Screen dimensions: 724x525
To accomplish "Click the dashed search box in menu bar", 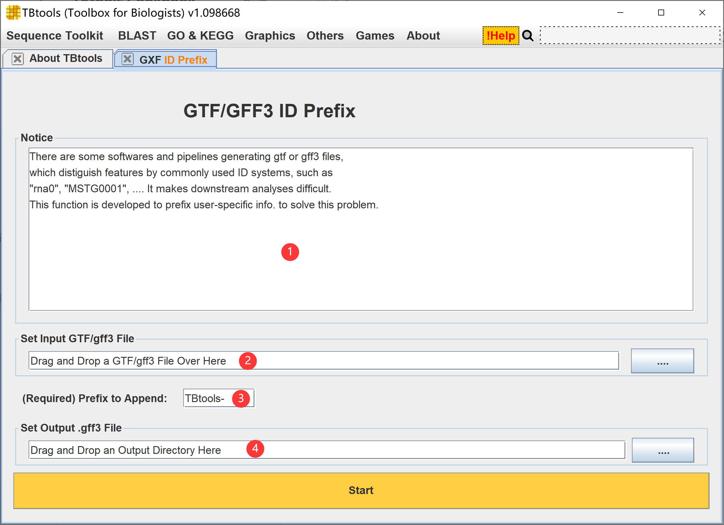I will (630, 35).
